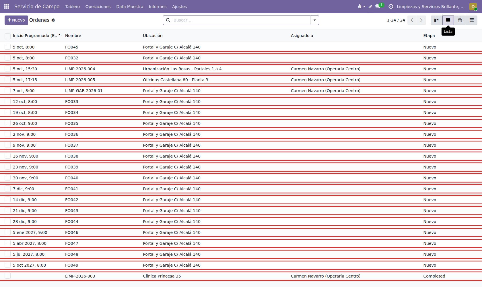The width and height of the screenshot is (482, 287).
Task: Check the LIMP-2026-004 row
Action: pos(7,69)
